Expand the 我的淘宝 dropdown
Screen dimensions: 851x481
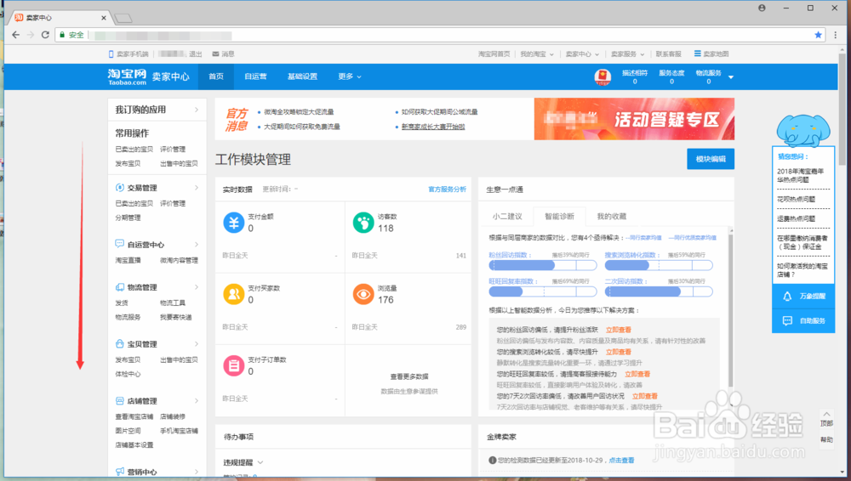tap(537, 54)
